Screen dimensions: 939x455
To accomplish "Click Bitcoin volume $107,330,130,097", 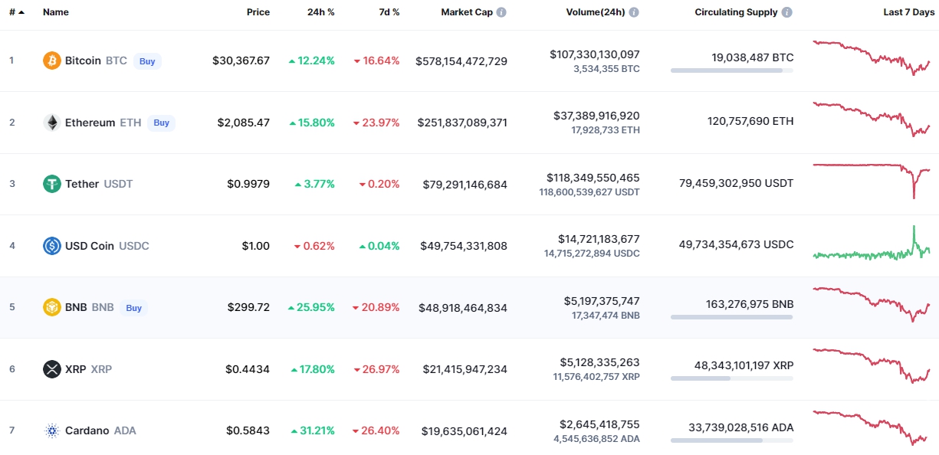I will point(595,54).
